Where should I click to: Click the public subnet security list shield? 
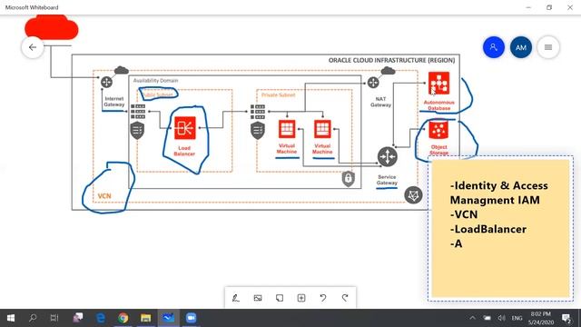137,131
